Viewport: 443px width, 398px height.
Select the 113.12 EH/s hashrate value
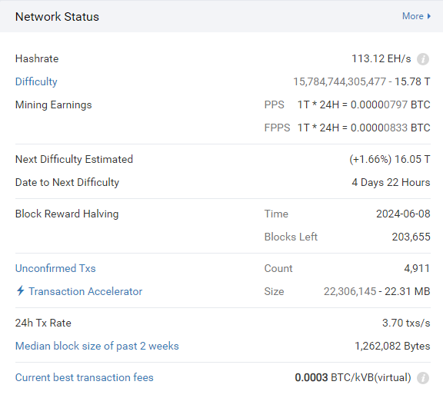click(381, 58)
